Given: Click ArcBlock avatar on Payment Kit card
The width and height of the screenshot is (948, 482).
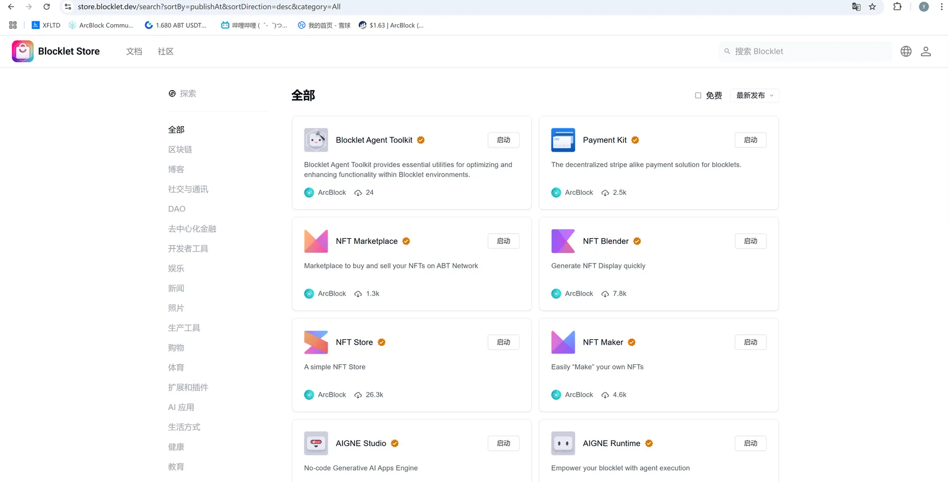Looking at the screenshot, I should tap(556, 192).
